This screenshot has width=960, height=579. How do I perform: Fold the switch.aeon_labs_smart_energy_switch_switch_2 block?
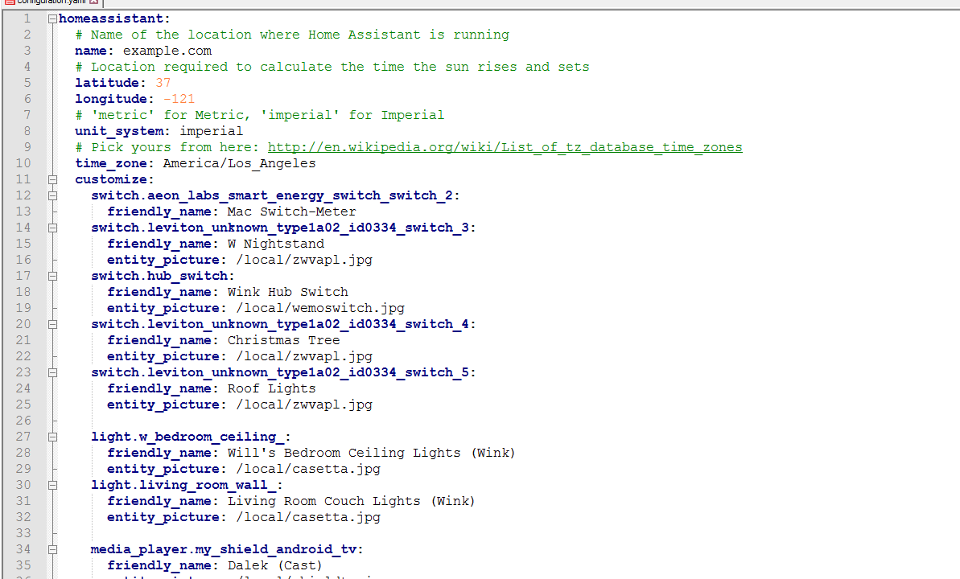pos(52,196)
